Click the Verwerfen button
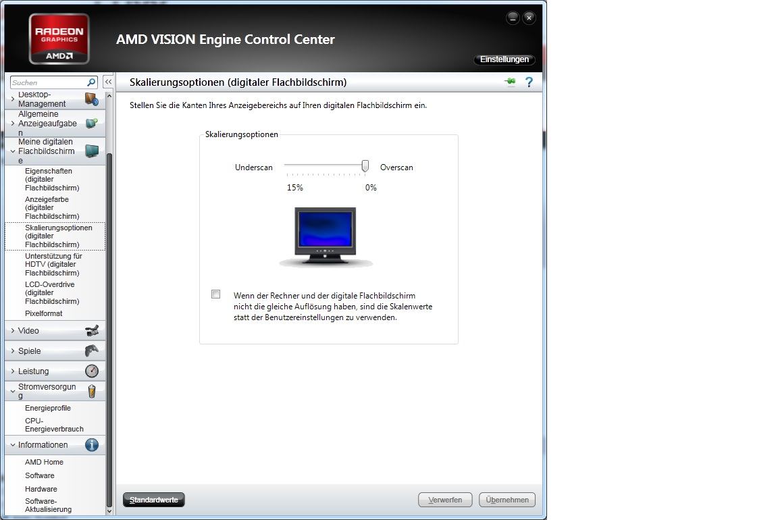Screen dimensions: 778x520 point(445,500)
